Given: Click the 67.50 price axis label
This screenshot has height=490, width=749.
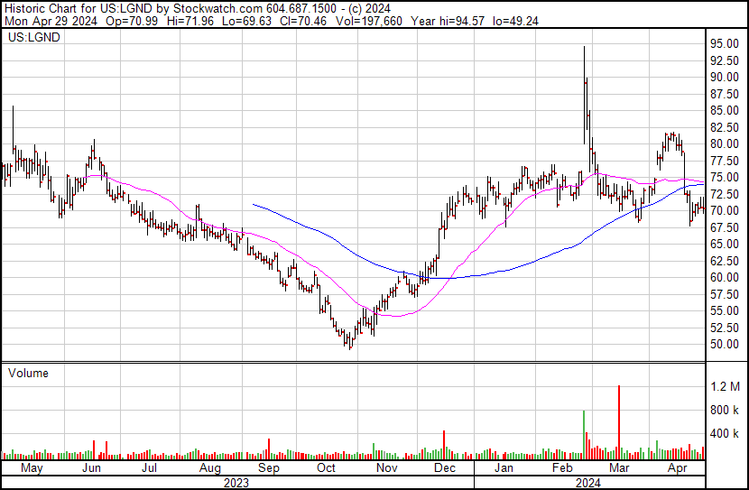Looking at the screenshot, I should point(725,227).
